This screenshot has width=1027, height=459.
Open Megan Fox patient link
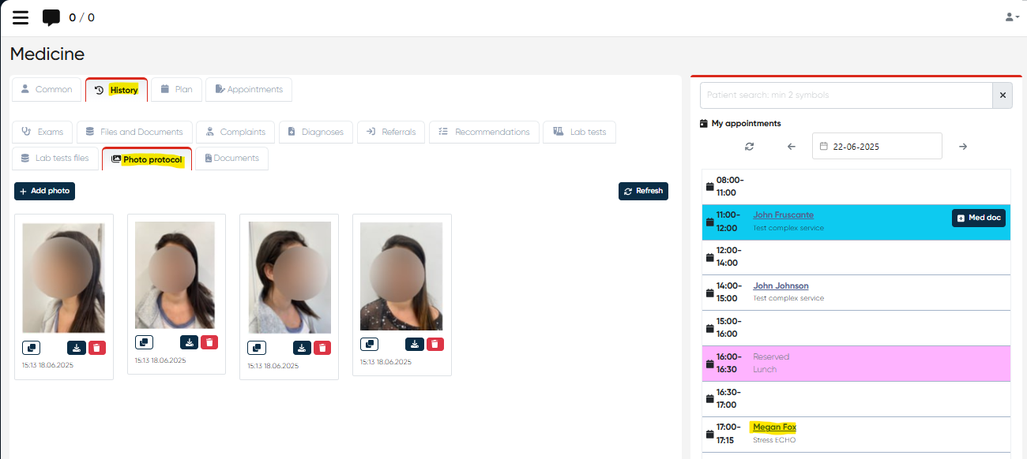click(x=774, y=427)
